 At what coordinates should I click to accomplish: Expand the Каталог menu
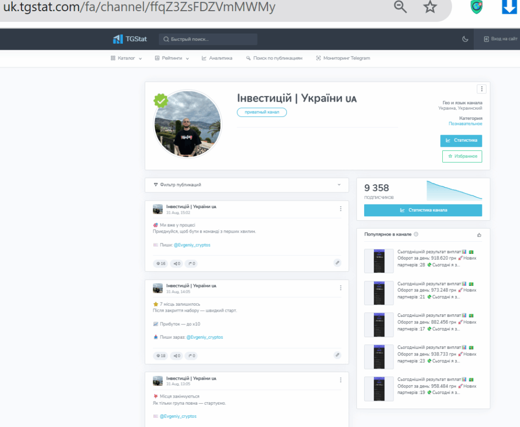coord(126,58)
